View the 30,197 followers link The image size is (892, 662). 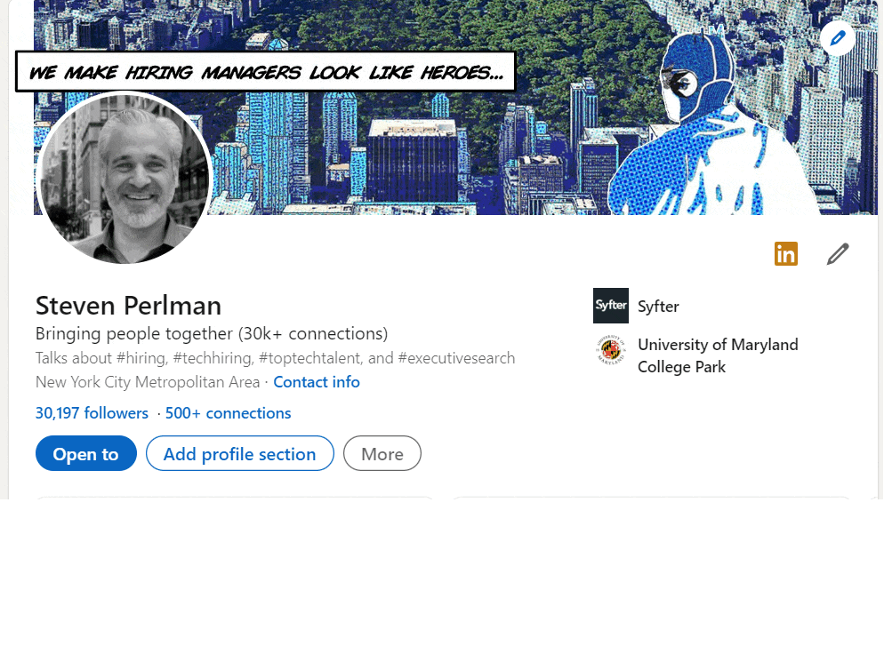click(92, 413)
